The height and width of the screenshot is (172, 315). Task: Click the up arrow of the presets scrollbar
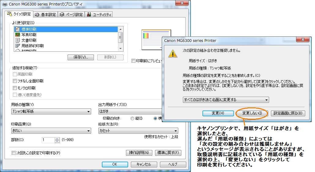click(x=120, y=29)
